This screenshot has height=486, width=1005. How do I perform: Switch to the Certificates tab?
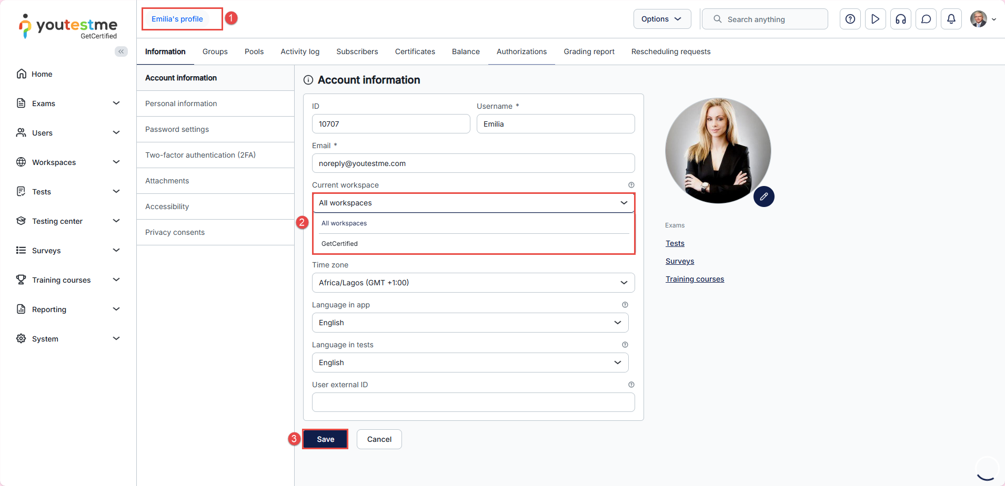coord(415,51)
